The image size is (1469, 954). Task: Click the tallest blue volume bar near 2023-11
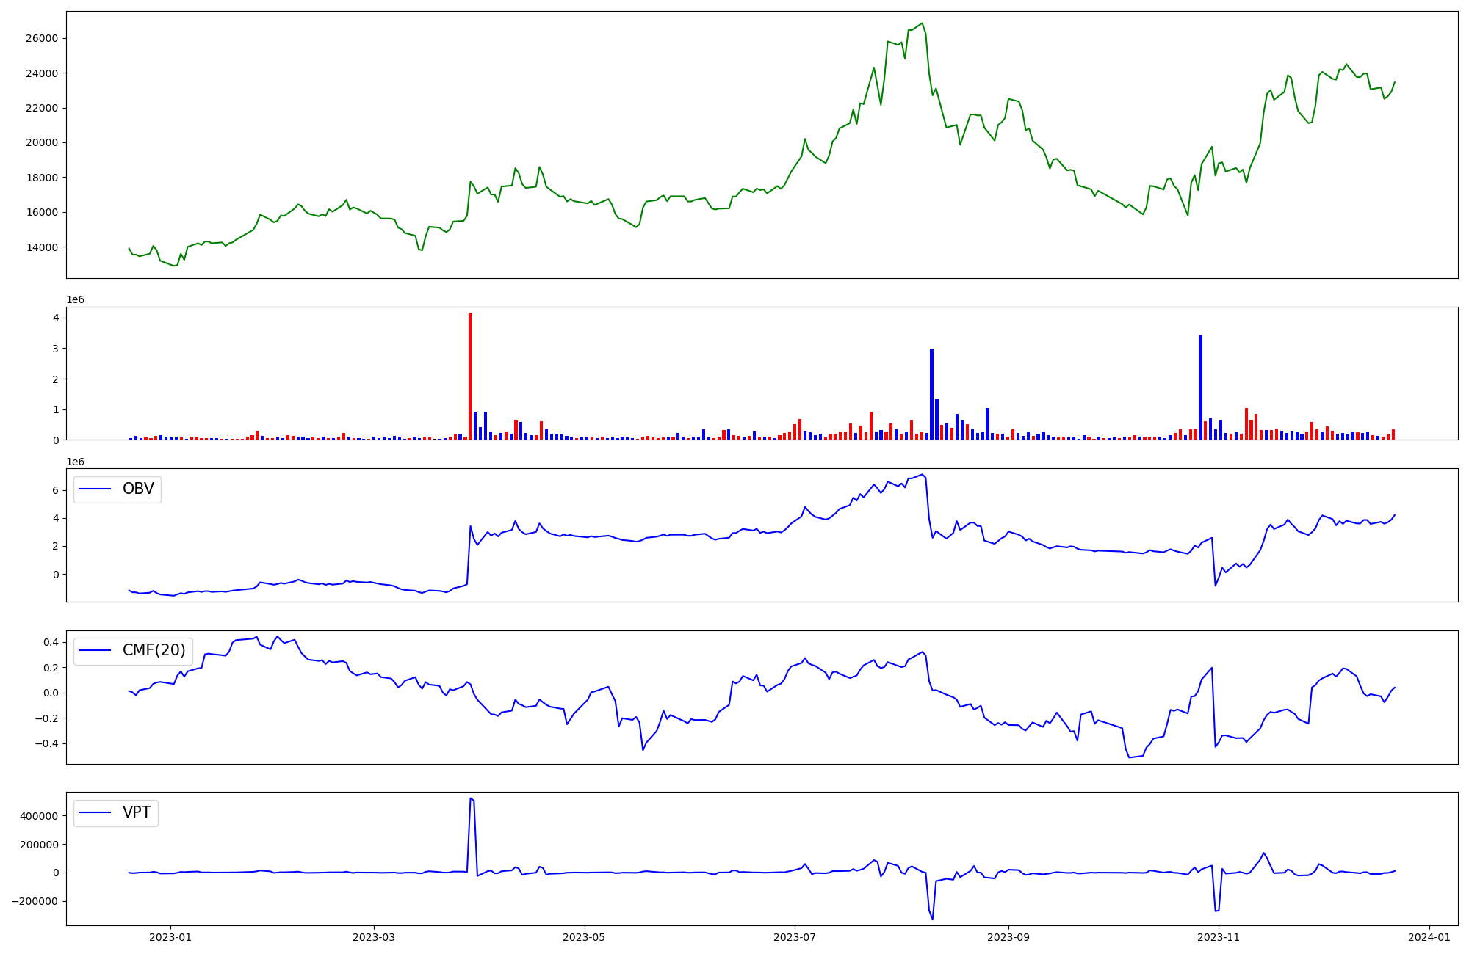point(1200,387)
